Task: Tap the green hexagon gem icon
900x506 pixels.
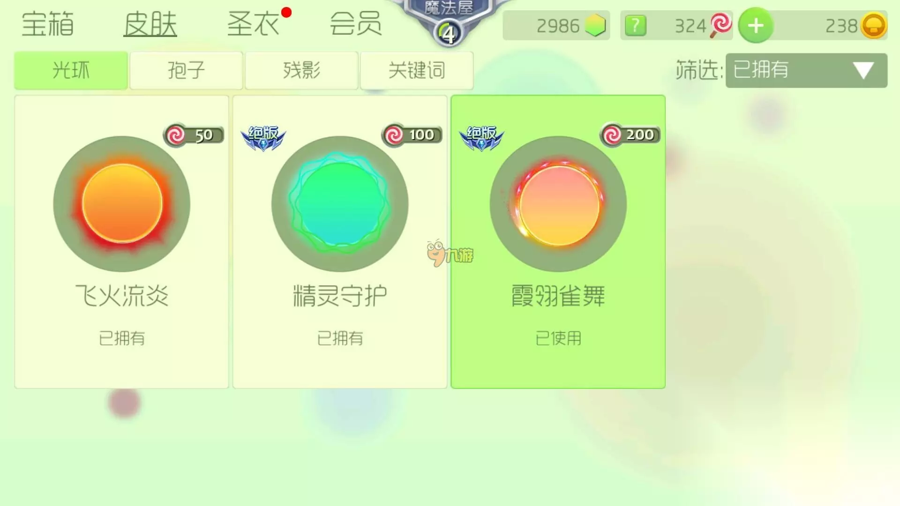Action: (595, 25)
